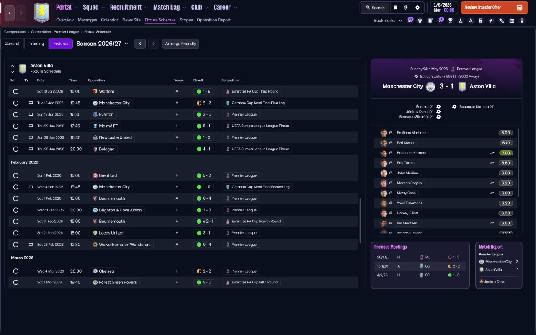Switch to the News Site tab
536x335 pixels.
(x=131, y=20)
